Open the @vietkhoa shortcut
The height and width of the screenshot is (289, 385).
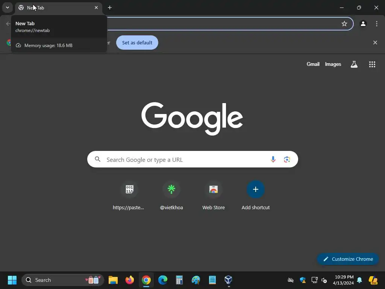pyautogui.click(x=171, y=196)
